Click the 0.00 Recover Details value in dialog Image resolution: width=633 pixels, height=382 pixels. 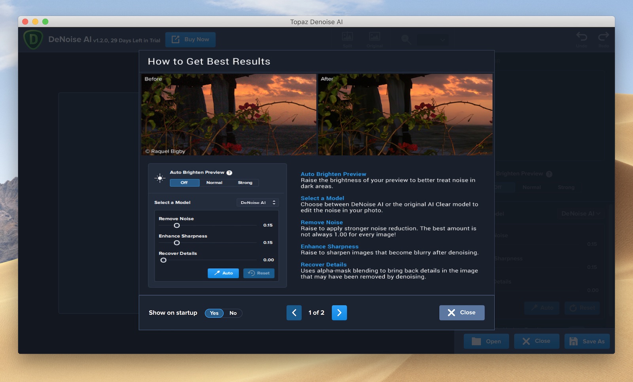tap(269, 260)
